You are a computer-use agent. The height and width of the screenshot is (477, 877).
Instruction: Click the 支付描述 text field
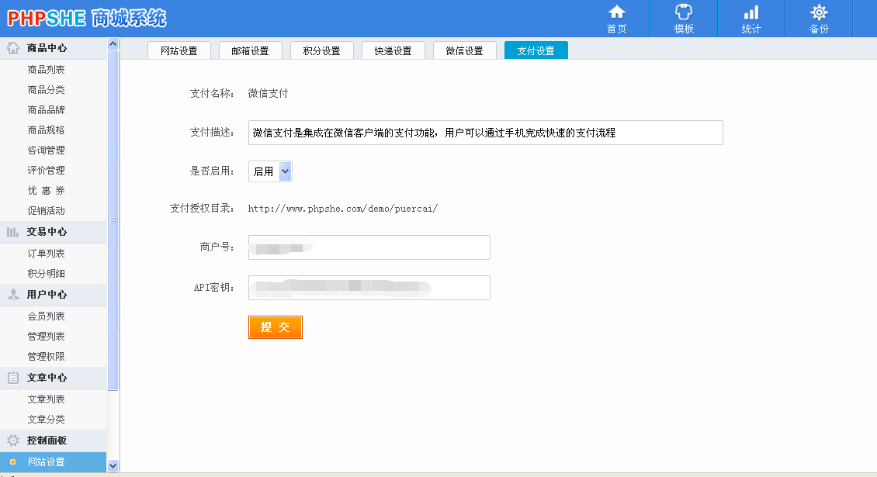(485, 133)
